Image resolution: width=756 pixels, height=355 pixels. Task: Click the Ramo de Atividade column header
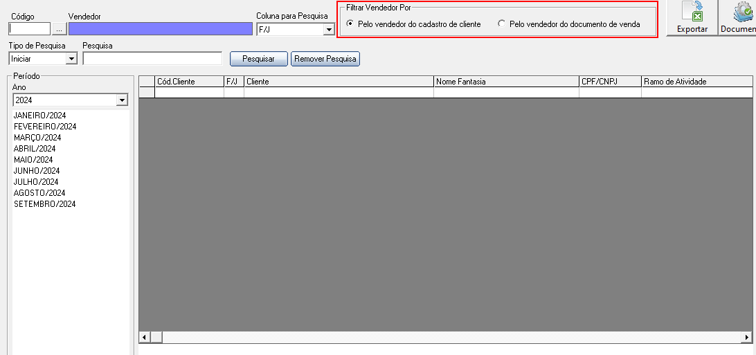tap(696, 82)
